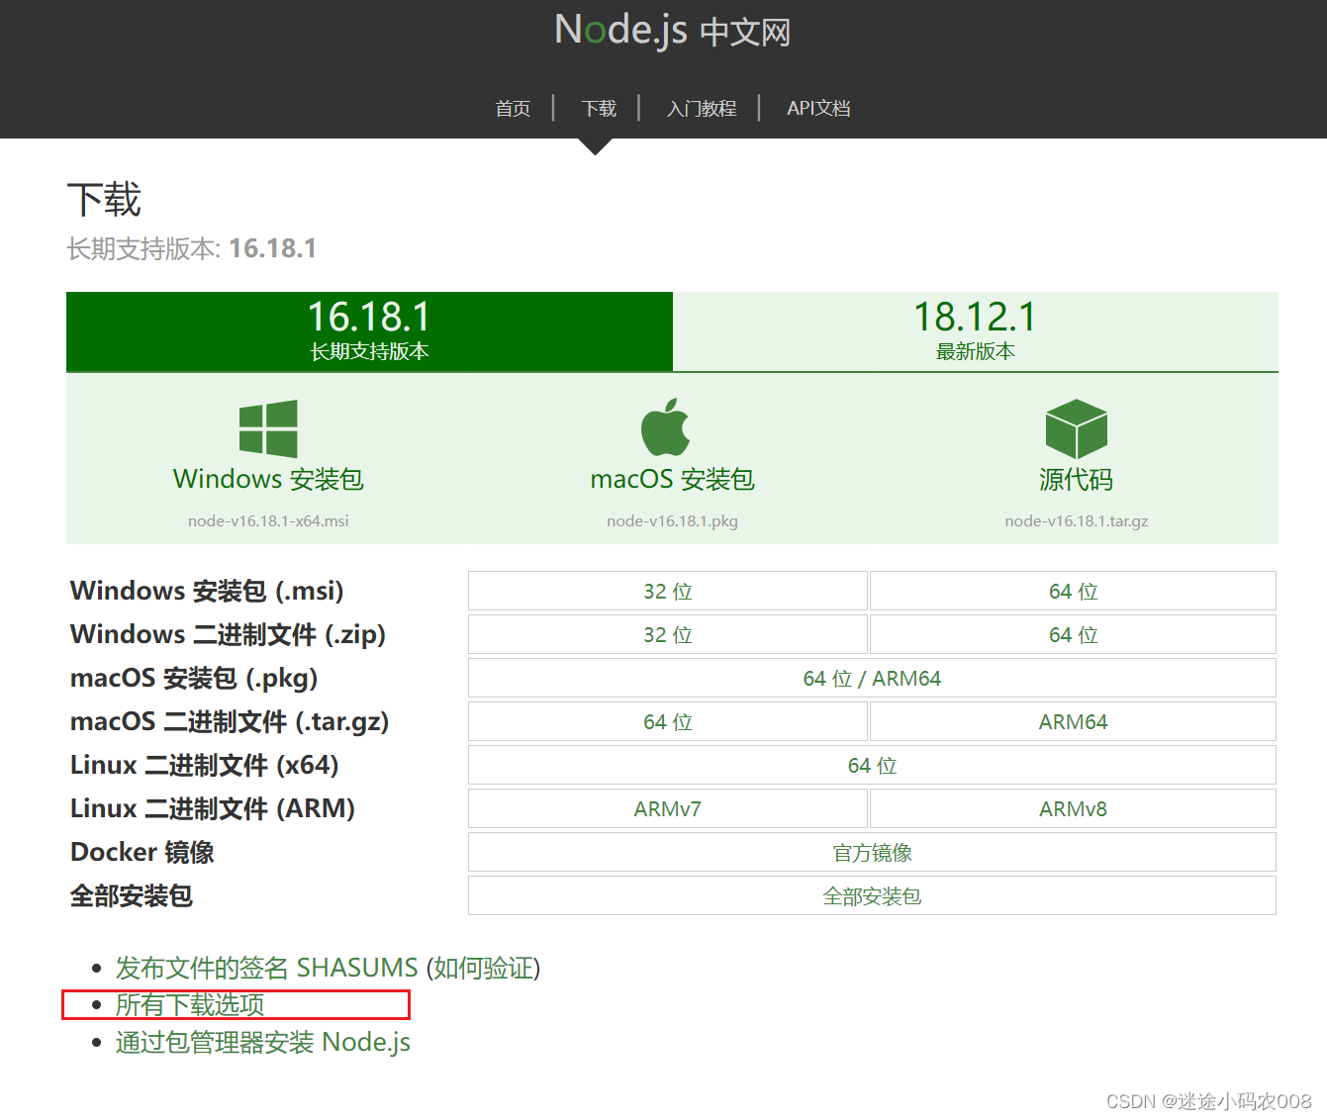Click the Windows logo installer icon
The image size is (1327, 1120).
point(268,428)
